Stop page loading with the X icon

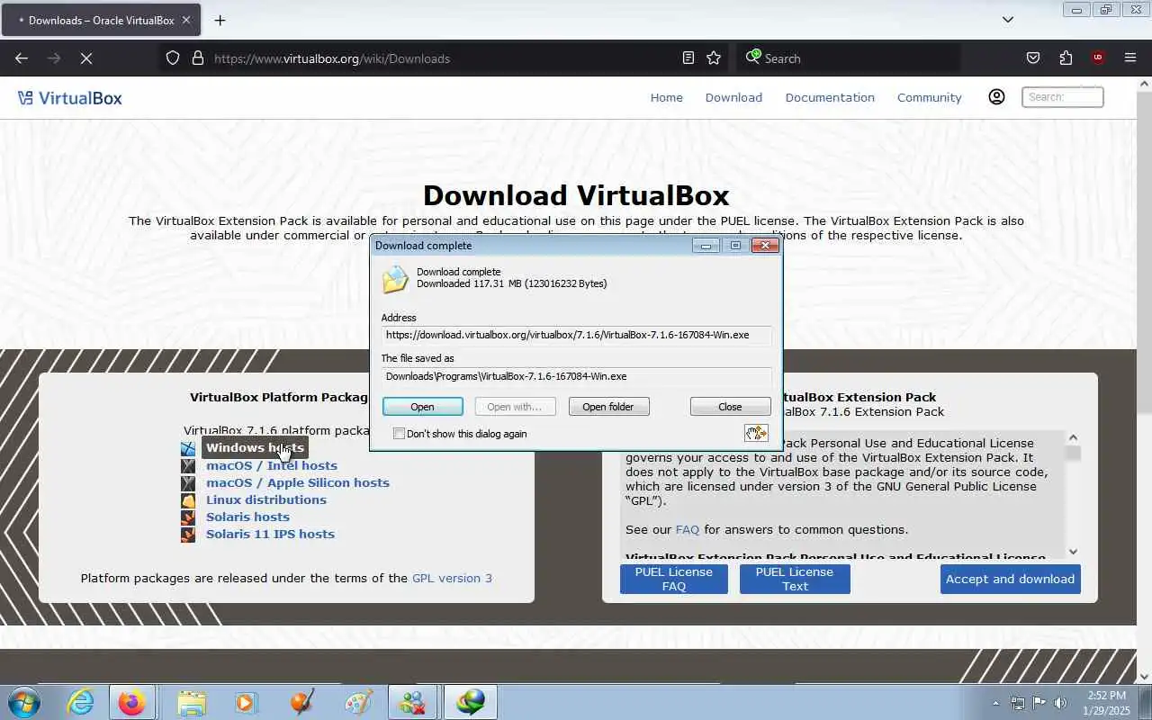pos(86,58)
